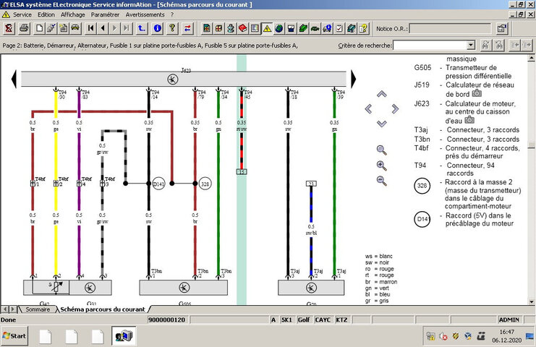536x347 pixels.
Task: Click the 'Golf' status bar entry
Action: click(x=304, y=320)
